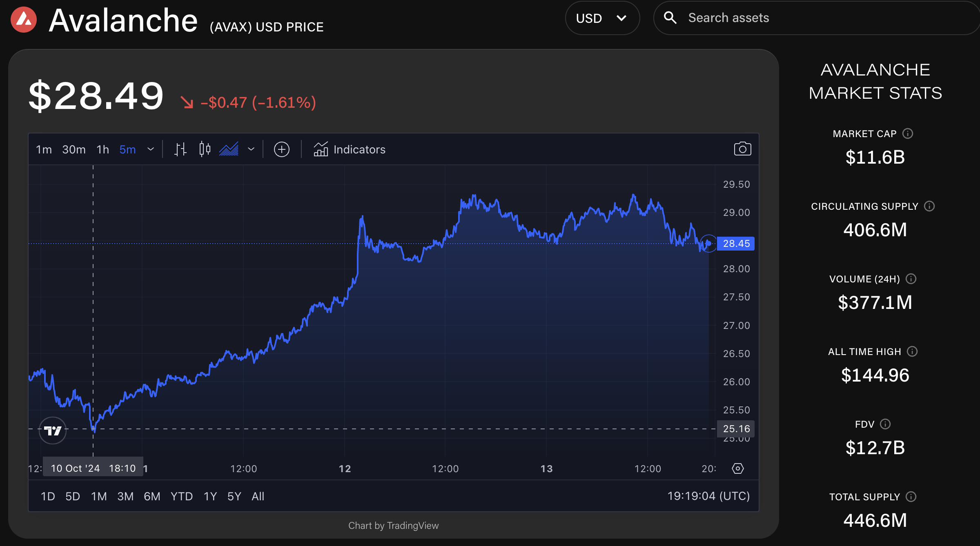Open chart settings hexagon icon
Screen dimensions: 980x546
[x=737, y=468]
